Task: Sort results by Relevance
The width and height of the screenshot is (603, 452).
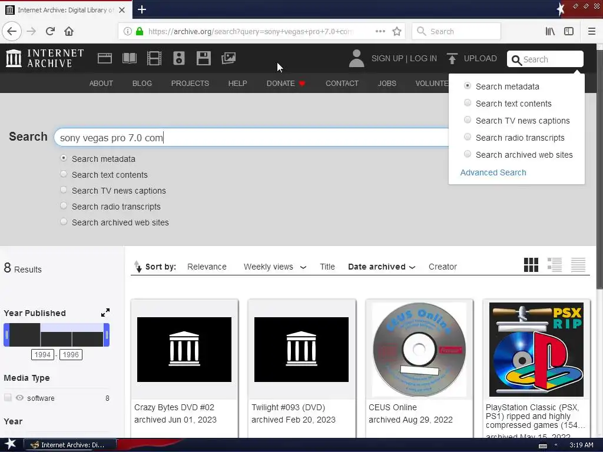Action: [207, 267]
